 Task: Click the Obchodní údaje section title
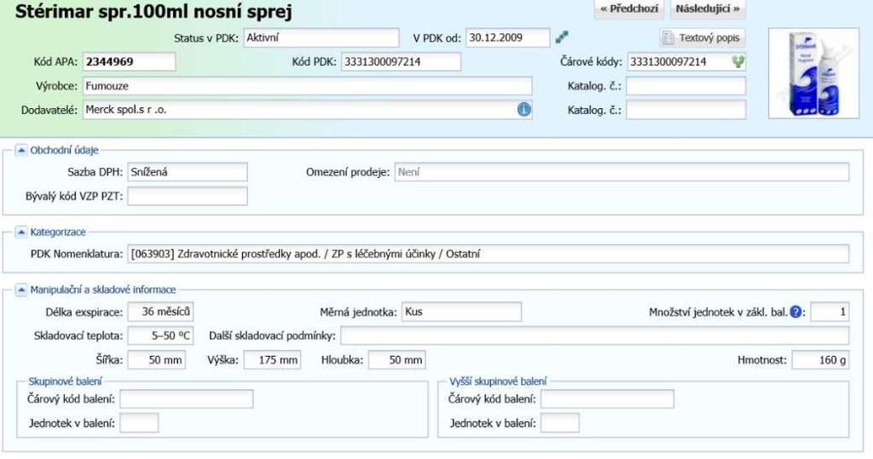[x=64, y=150]
